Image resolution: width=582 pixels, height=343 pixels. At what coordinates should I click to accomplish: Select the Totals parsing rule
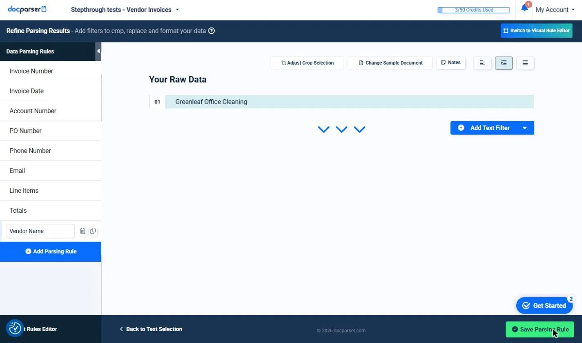tap(51, 211)
